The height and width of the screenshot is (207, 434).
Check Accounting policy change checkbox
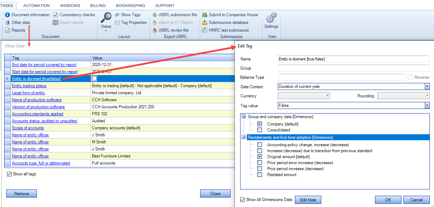pyautogui.click(x=259, y=145)
